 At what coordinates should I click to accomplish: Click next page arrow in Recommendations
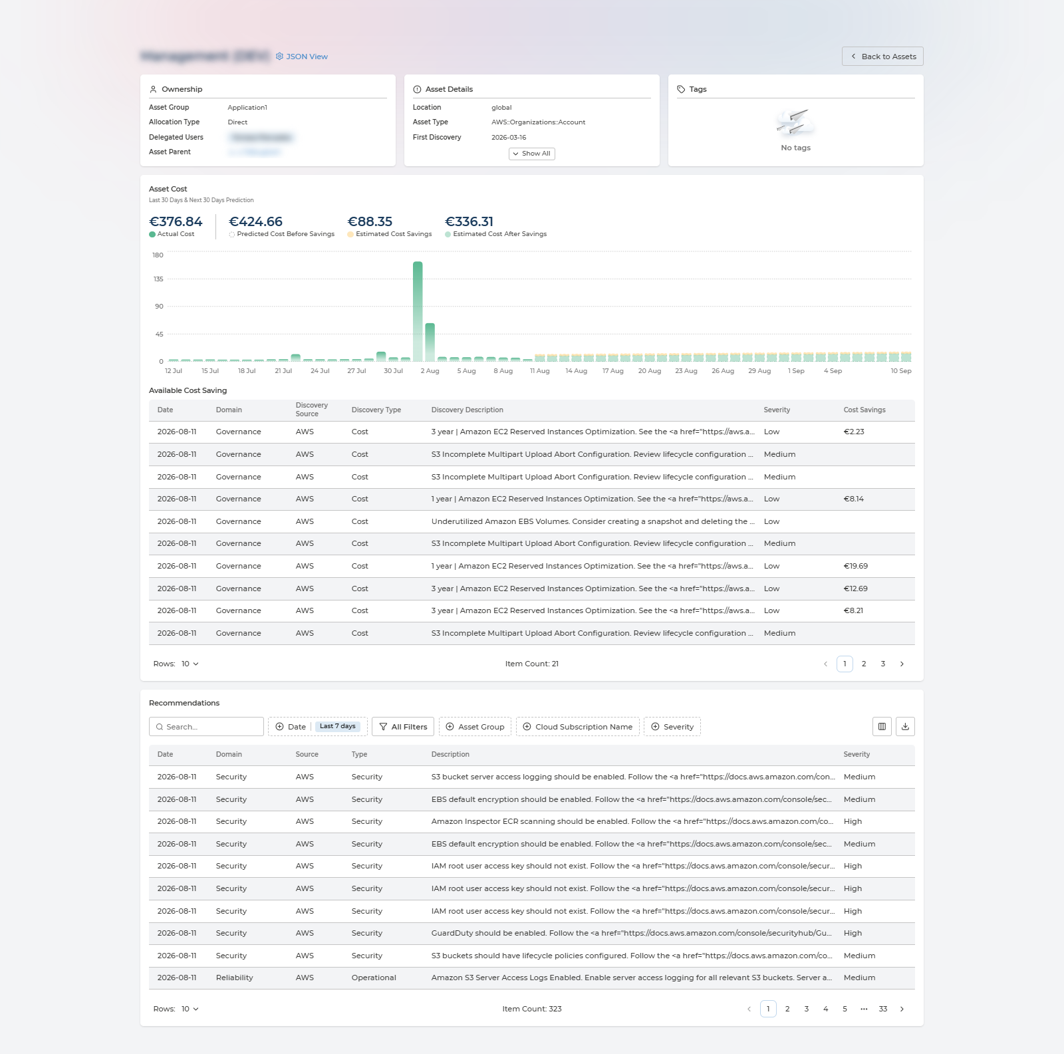click(902, 1009)
